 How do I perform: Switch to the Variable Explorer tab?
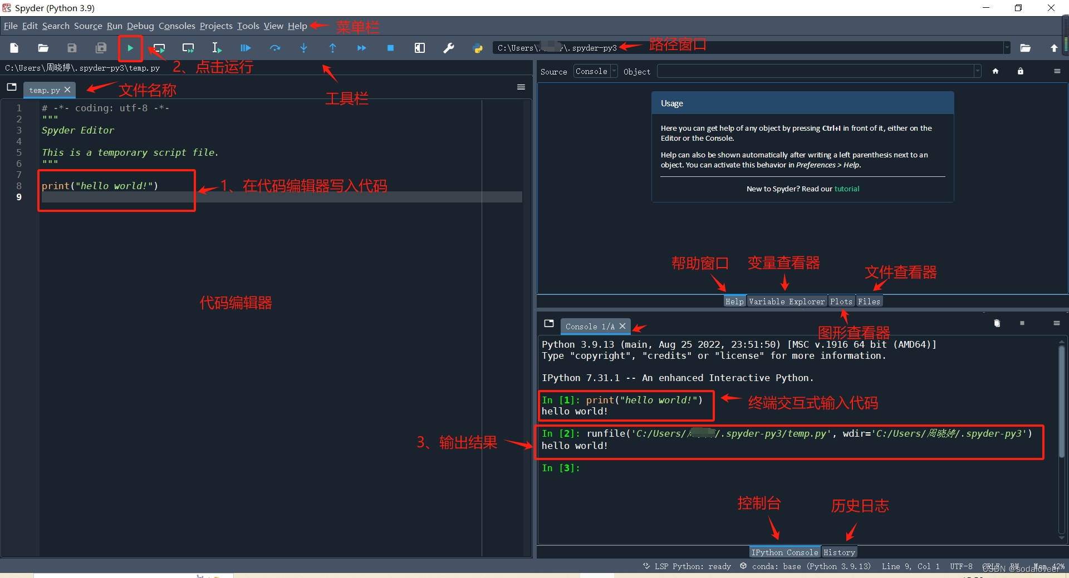coord(787,301)
